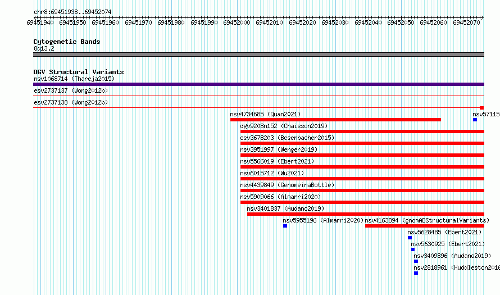Open nsv4163894 (gnomADStructuralVariants) label
Screen dimensions: 500x295
[427, 220]
